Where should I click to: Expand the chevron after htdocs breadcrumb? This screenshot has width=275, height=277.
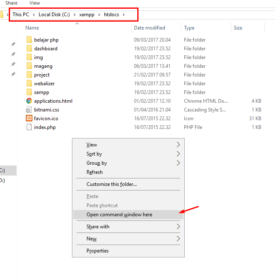point(124,15)
